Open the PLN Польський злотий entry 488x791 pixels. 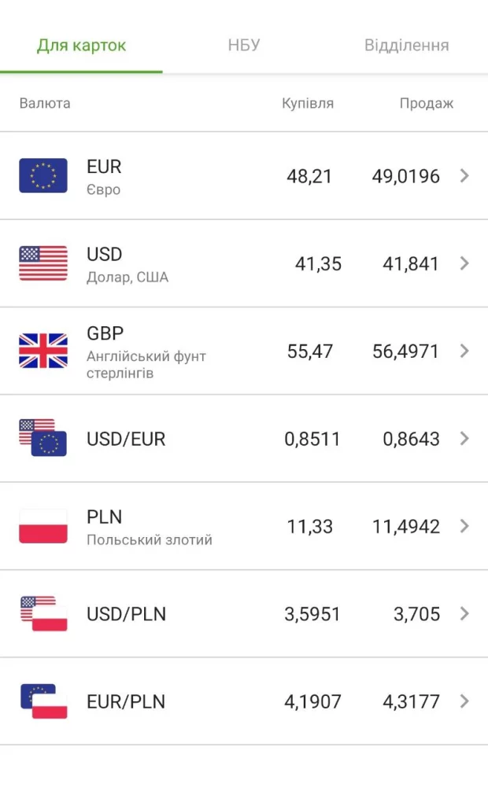click(x=149, y=527)
